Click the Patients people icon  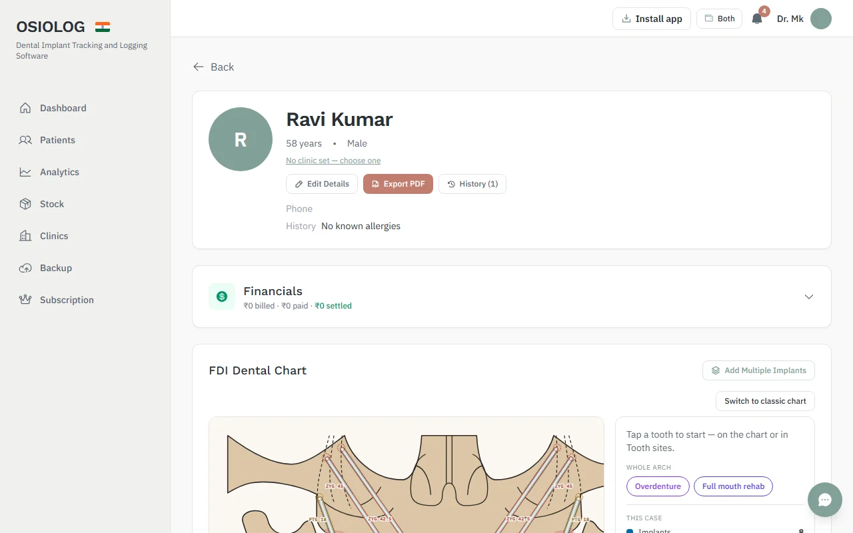tap(25, 140)
